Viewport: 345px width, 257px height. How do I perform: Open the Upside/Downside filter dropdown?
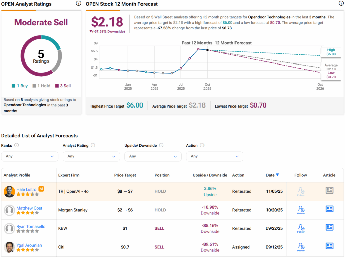click(x=153, y=156)
